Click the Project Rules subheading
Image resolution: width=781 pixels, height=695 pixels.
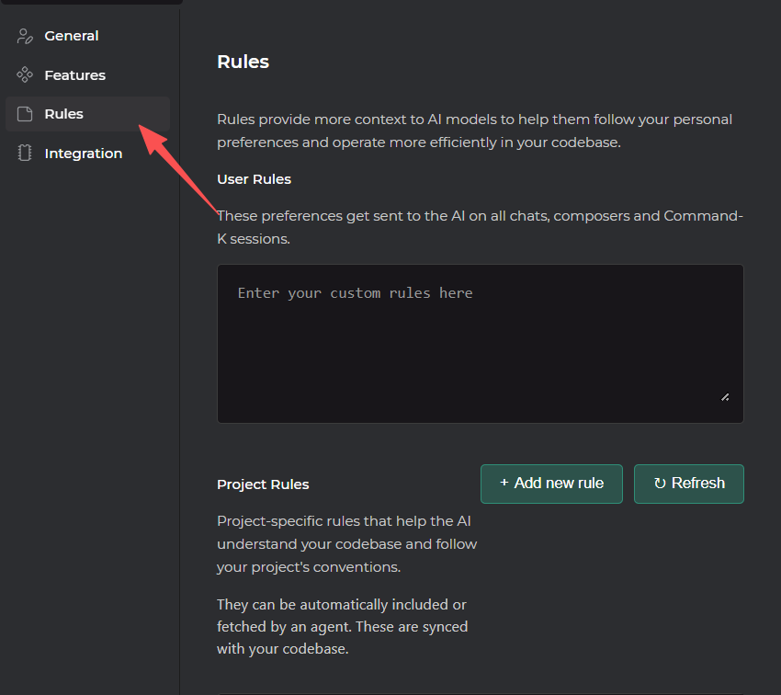pos(263,484)
